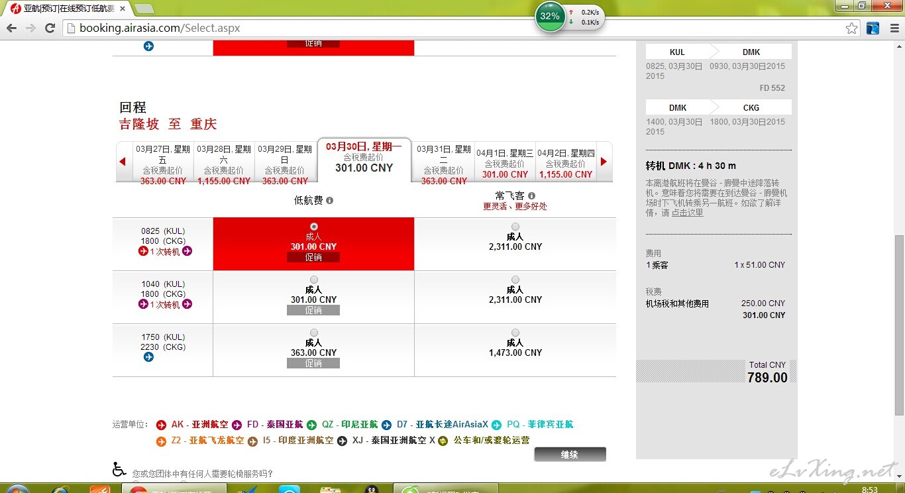Click the brown I5 印度亚洲航空 legend icon
This screenshot has width=905, height=493.
(x=252, y=441)
